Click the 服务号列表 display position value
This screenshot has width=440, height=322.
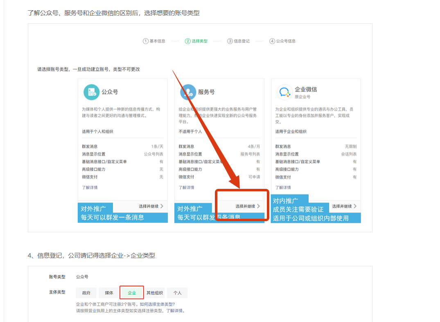point(250,154)
